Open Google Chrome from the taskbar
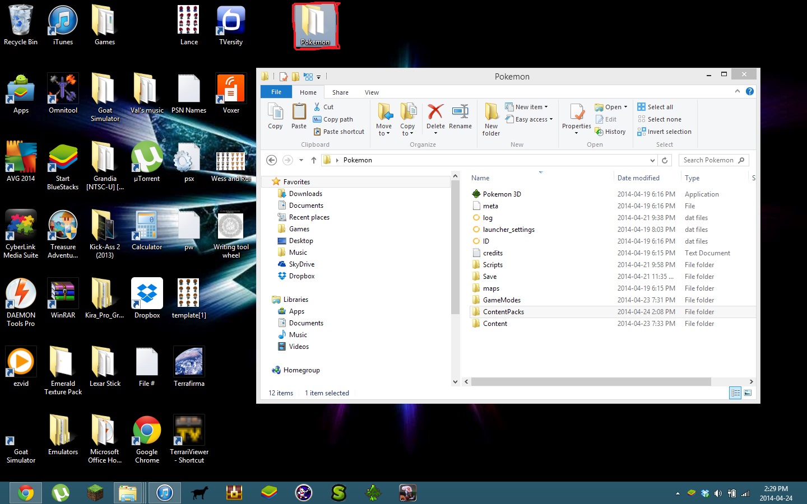The image size is (807, 504). tap(25, 493)
